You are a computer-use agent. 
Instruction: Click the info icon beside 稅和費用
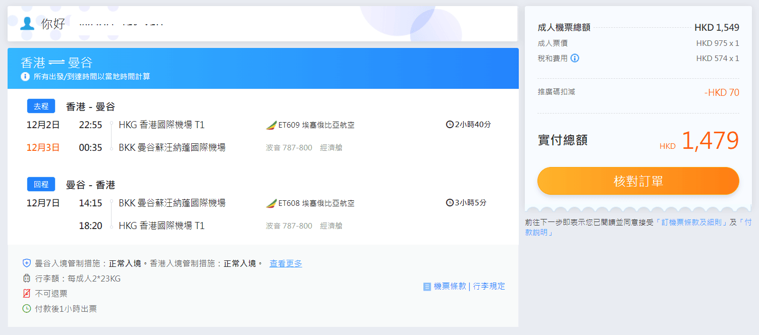click(x=575, y=58)
